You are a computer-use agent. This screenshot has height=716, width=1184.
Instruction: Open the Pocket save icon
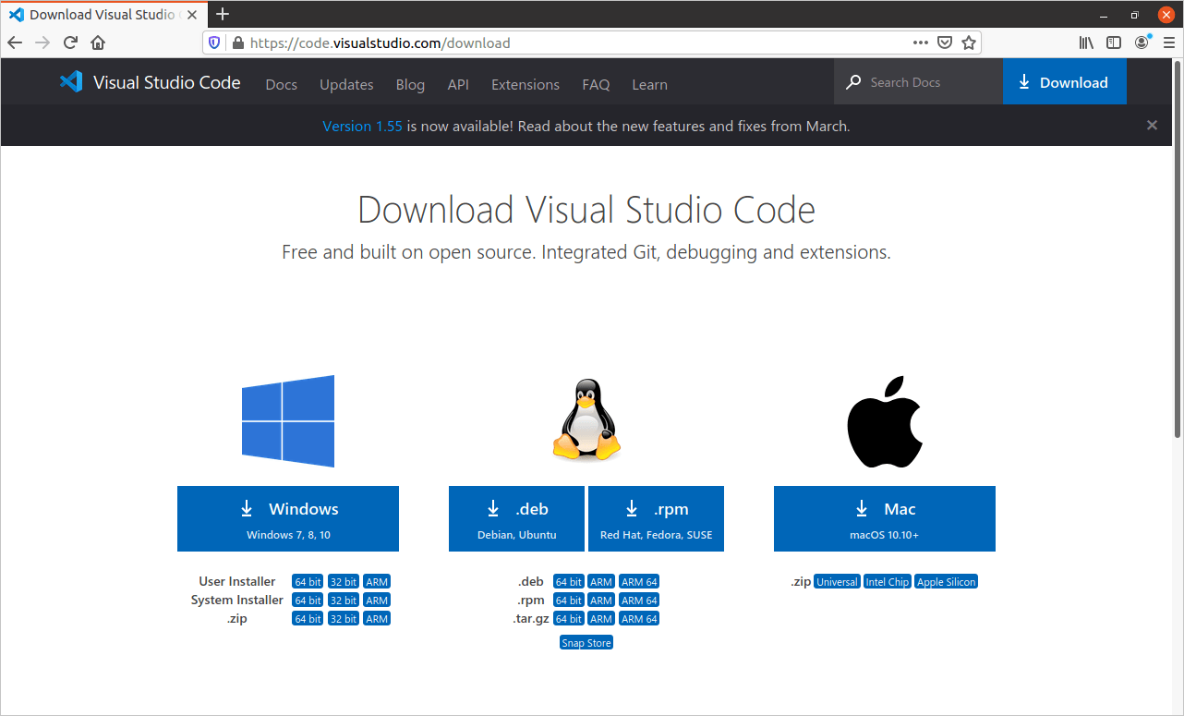pyautogui.click(x=944, y=42)
